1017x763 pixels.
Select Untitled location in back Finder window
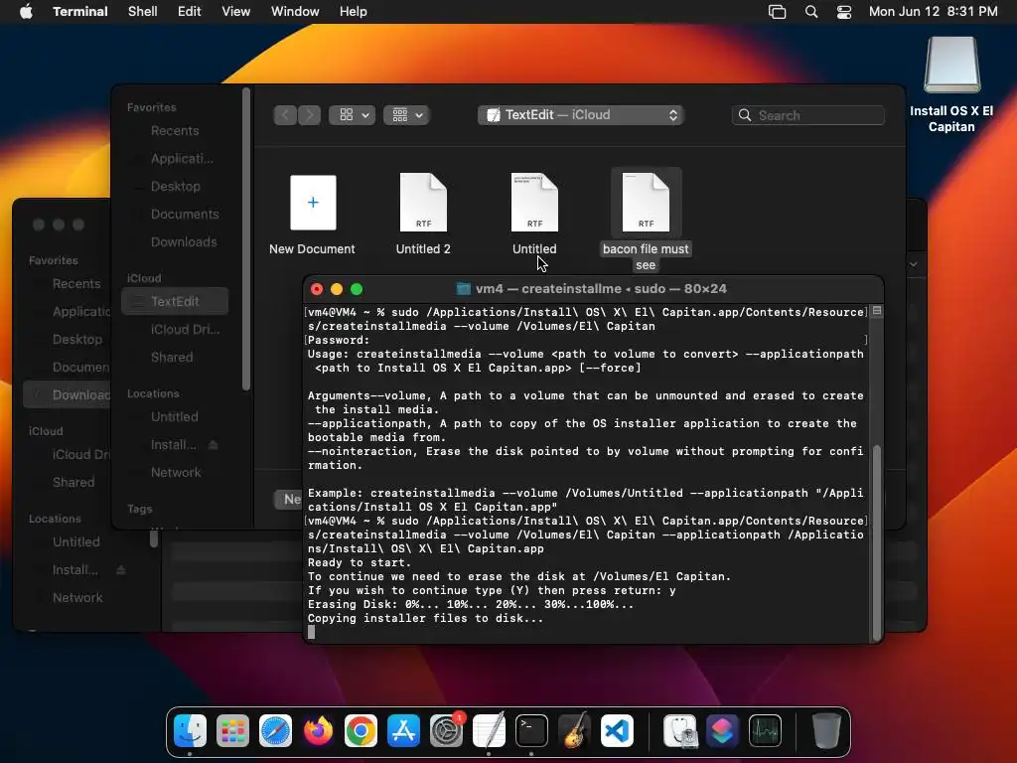coord(76,541)
